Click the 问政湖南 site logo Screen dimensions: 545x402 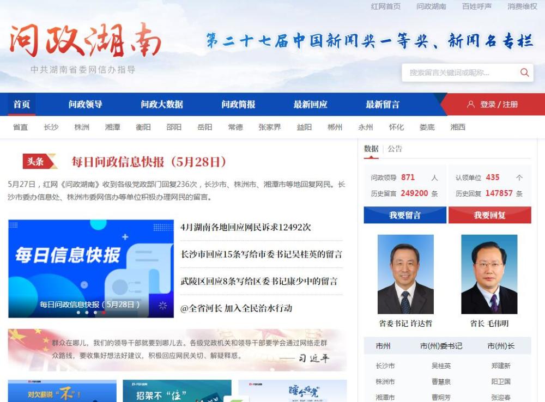pyautogui.click(x=85, y=41)
